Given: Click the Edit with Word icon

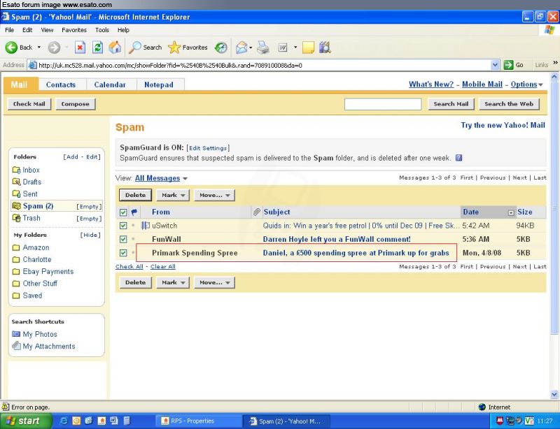Looking at the screenshot, I should coord(283,48).
